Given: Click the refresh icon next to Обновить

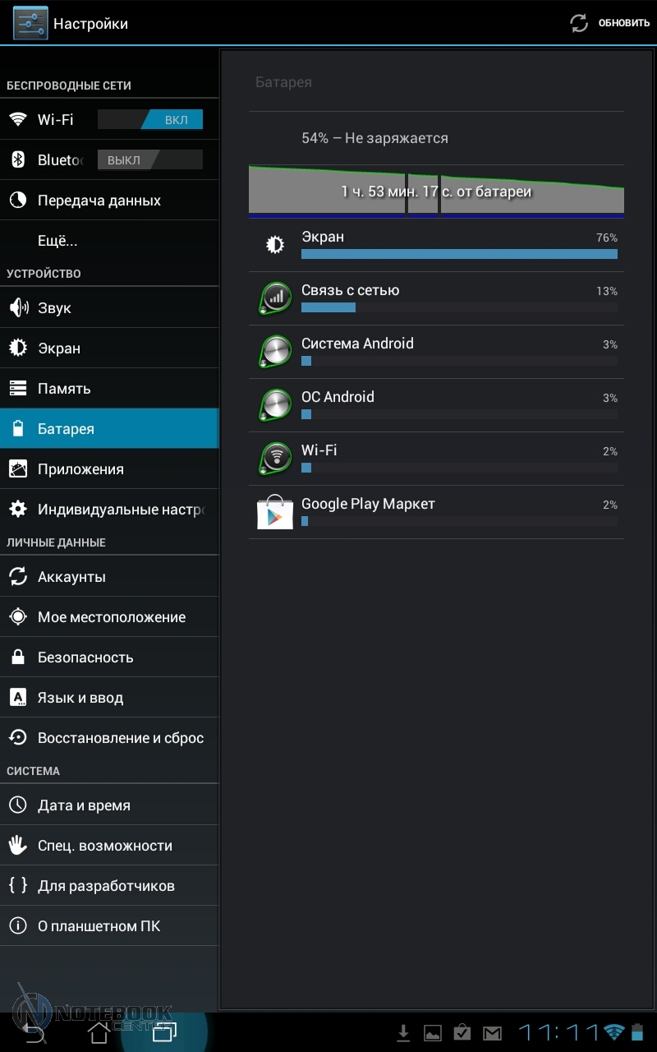Looking at the screenshot, I should point(579,23).
